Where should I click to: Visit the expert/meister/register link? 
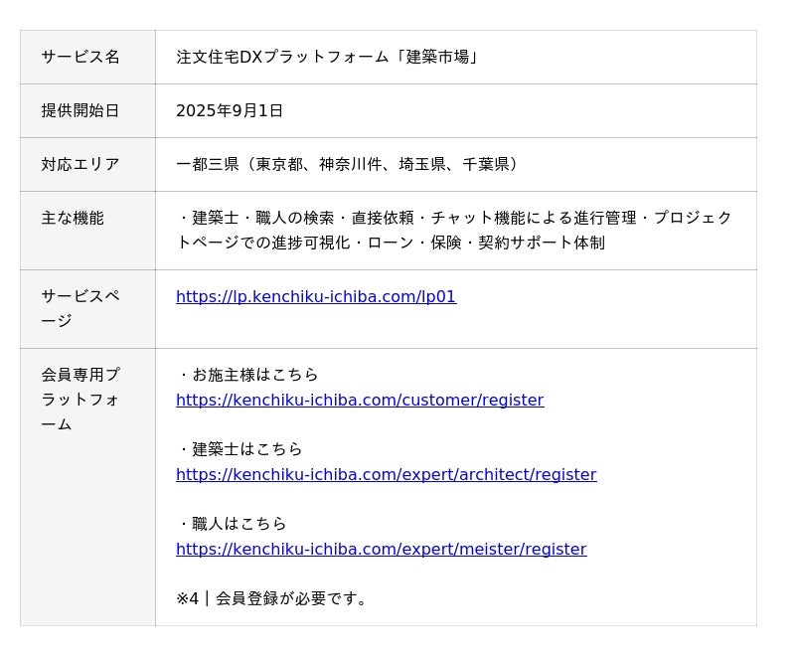click(381, 549)
